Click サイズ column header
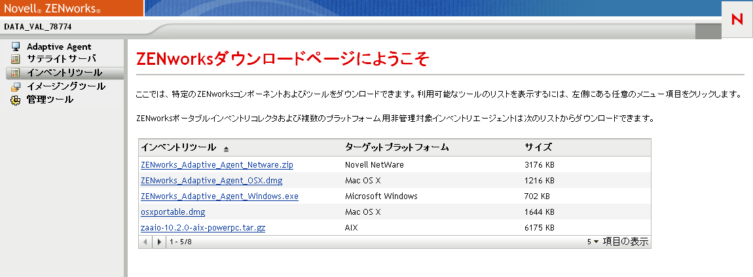The width and height of the screenshot is (753, 277). coord(538,147)
